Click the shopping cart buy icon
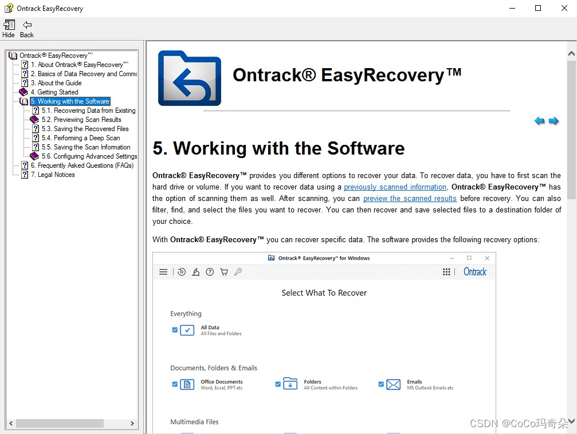This screenshot has height=434, width=577. tap(223, 272)
